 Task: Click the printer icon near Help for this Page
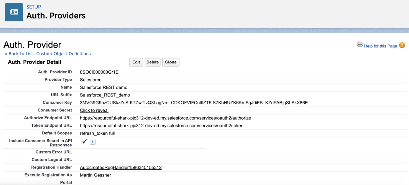point(360,44)
